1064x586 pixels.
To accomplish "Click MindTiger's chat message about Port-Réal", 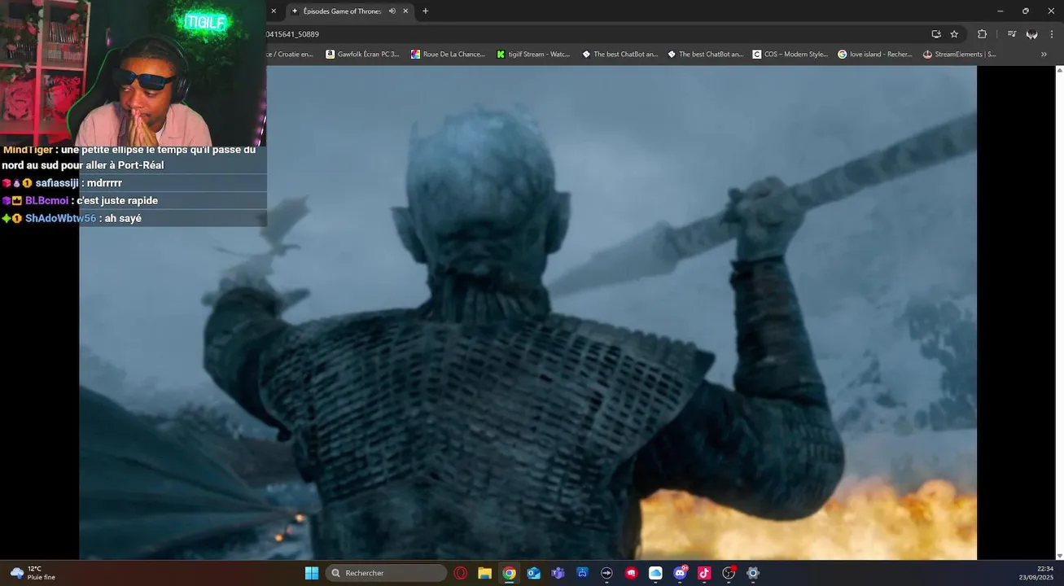I will (133, 157).
